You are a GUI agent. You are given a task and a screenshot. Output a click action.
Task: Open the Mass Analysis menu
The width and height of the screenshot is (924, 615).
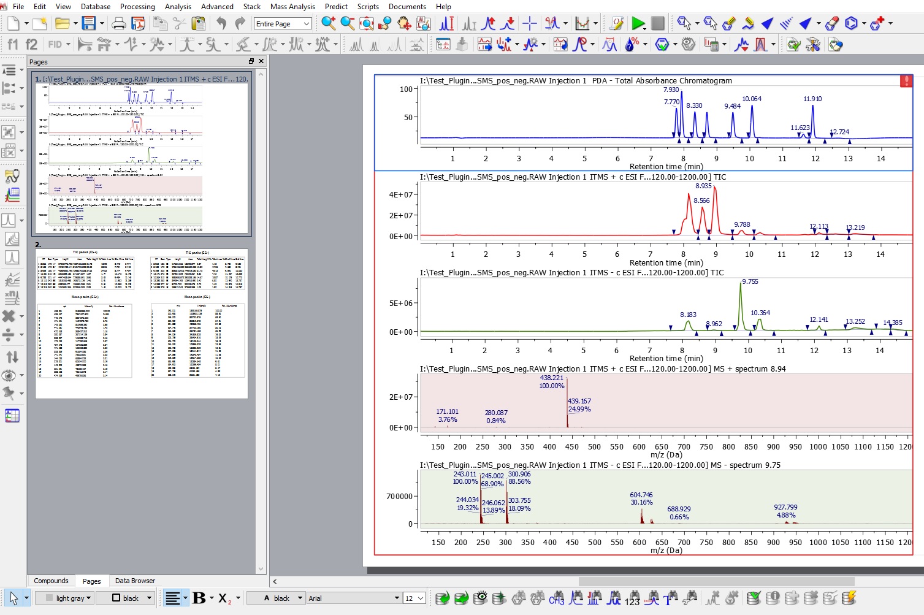point(292,7)
